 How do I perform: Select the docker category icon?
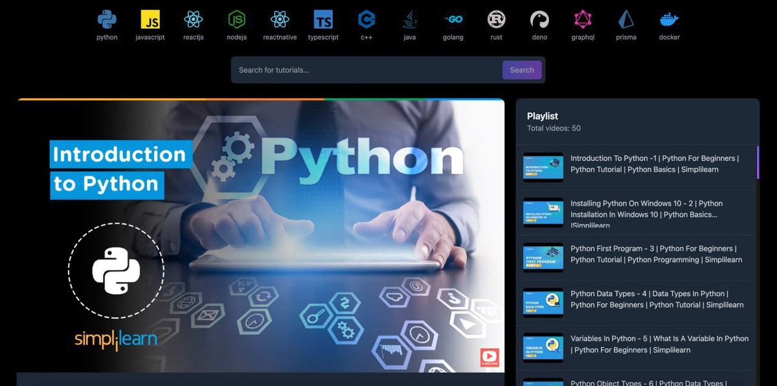coord(670,20)
